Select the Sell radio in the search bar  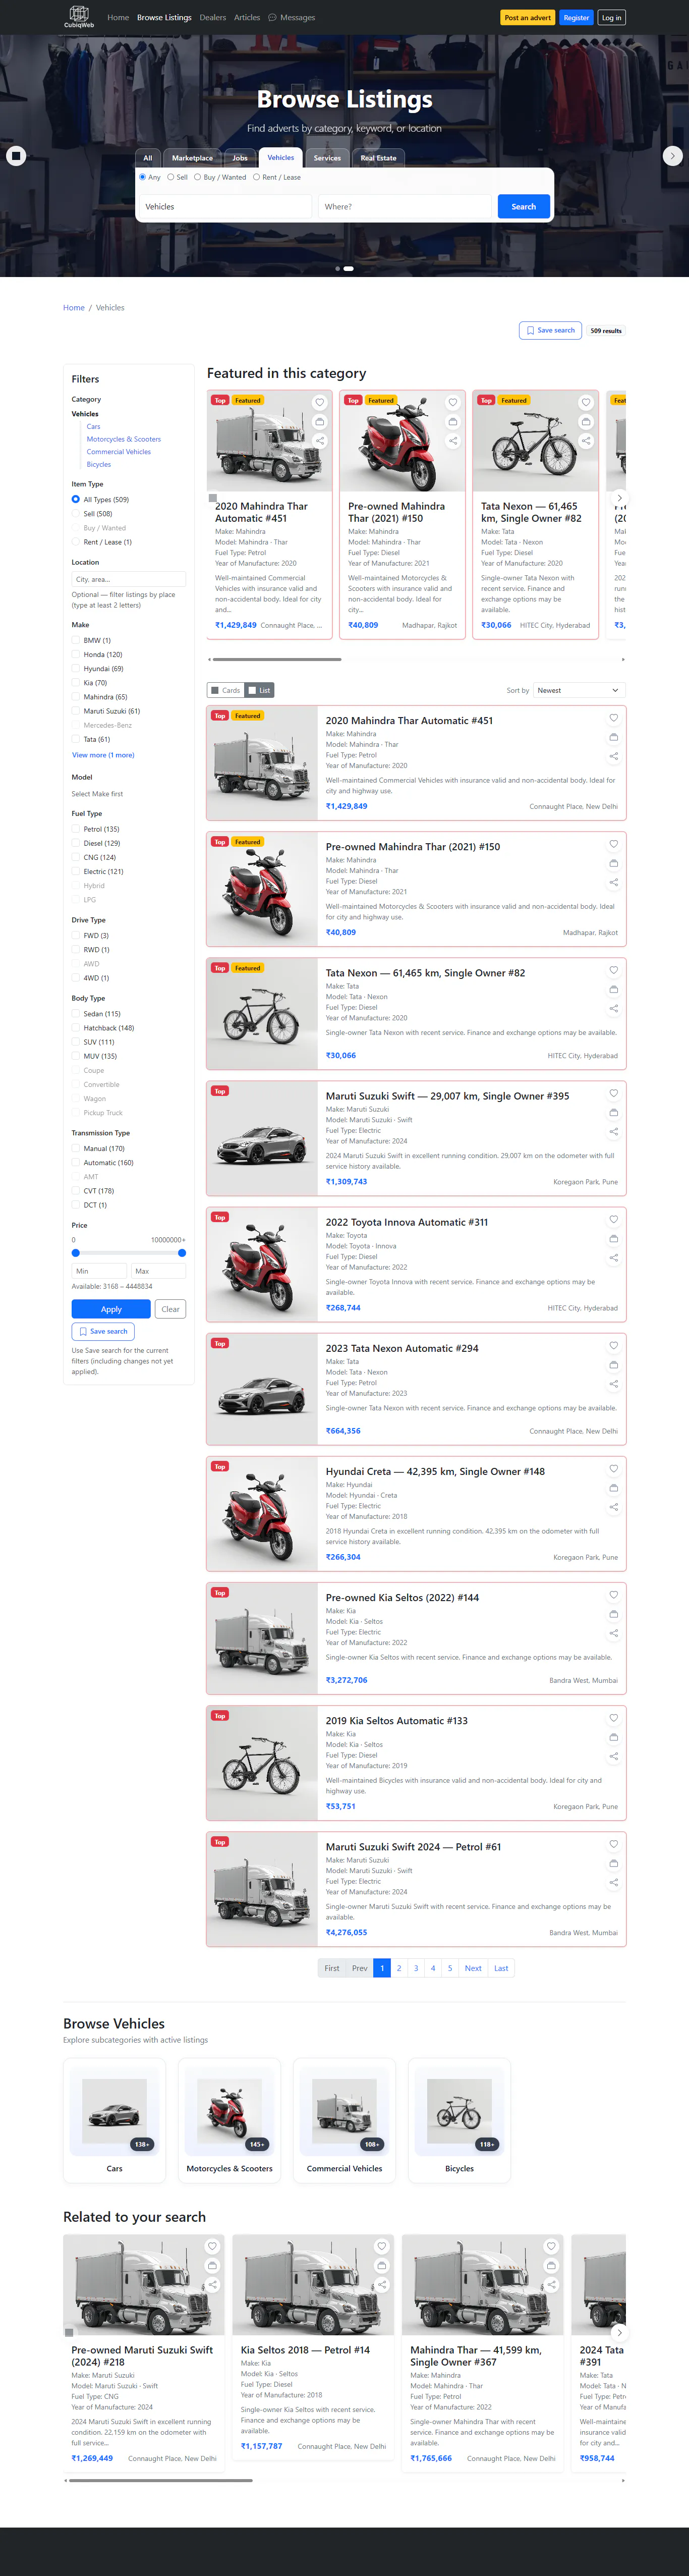click(x=171, y=177)
